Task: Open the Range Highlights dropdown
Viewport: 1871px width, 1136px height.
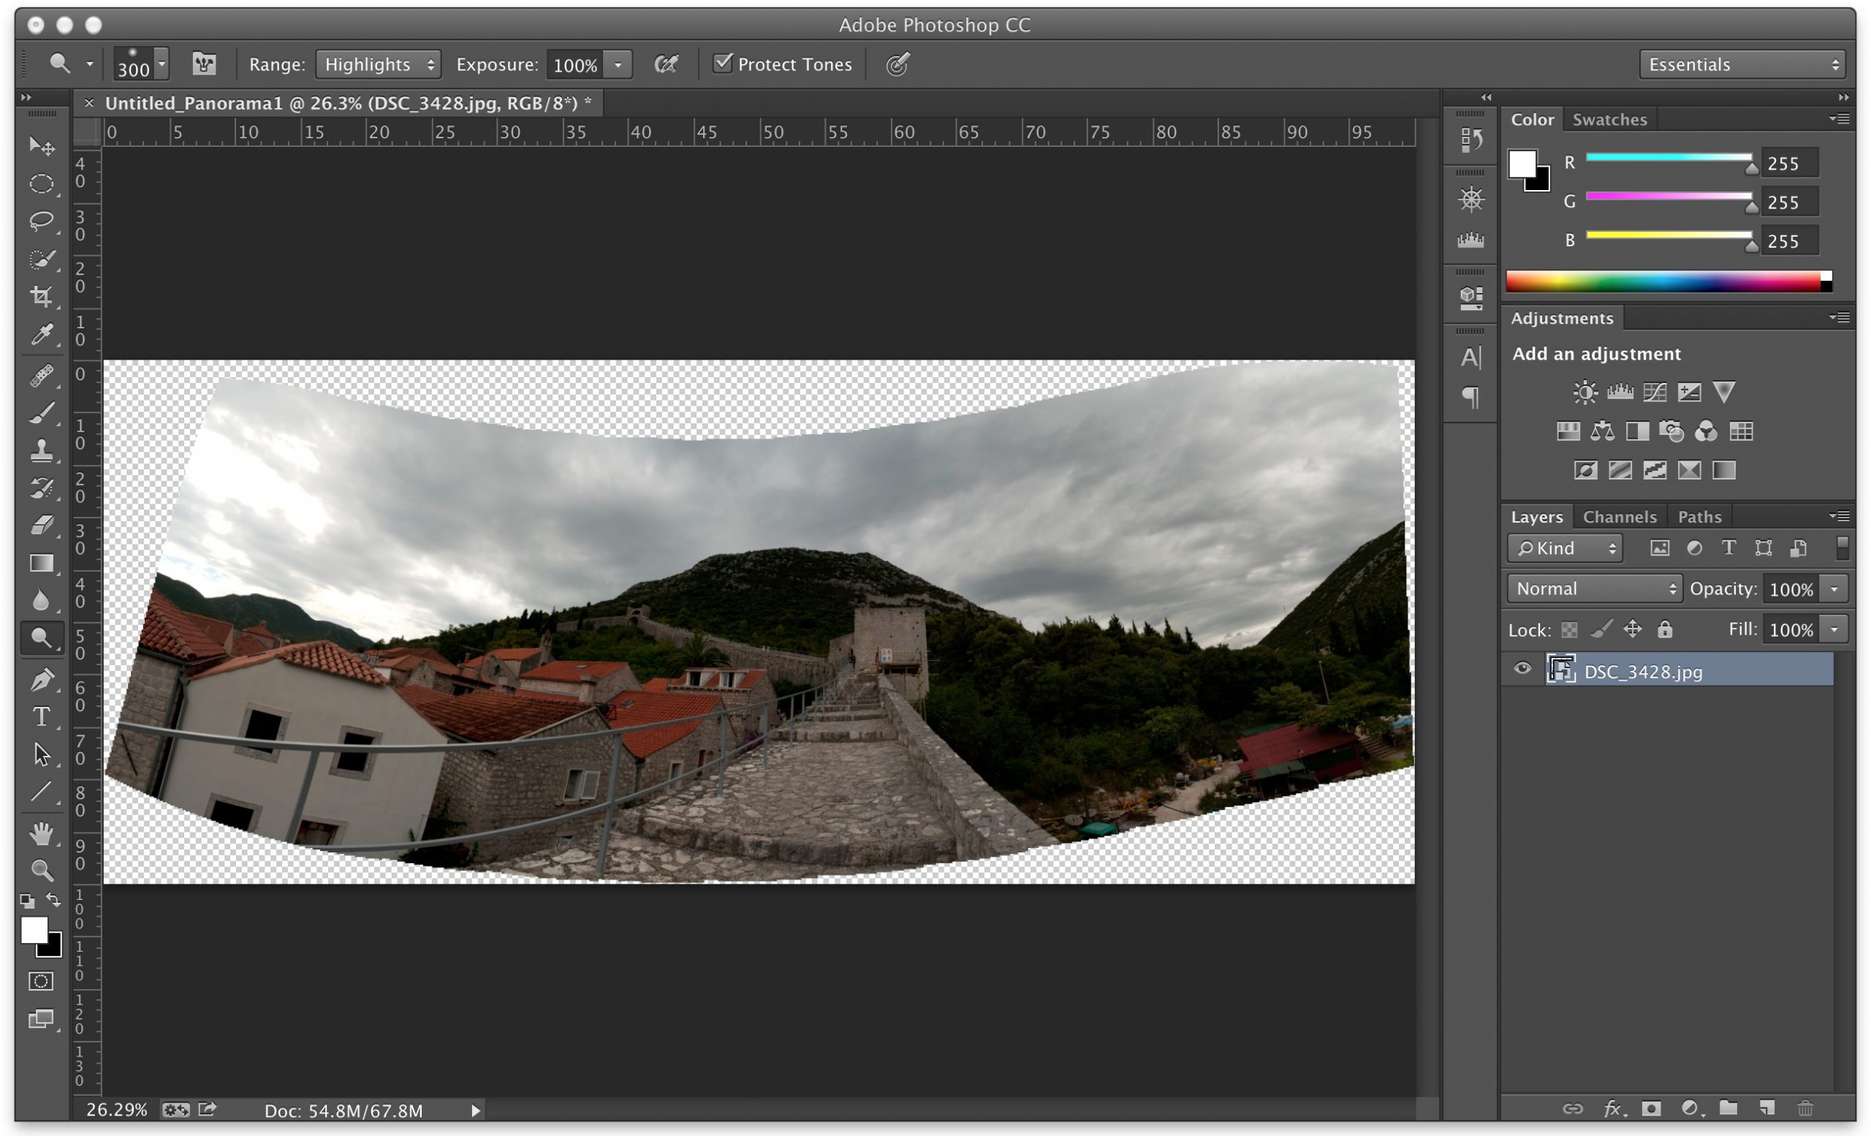Action: point(378,64)
